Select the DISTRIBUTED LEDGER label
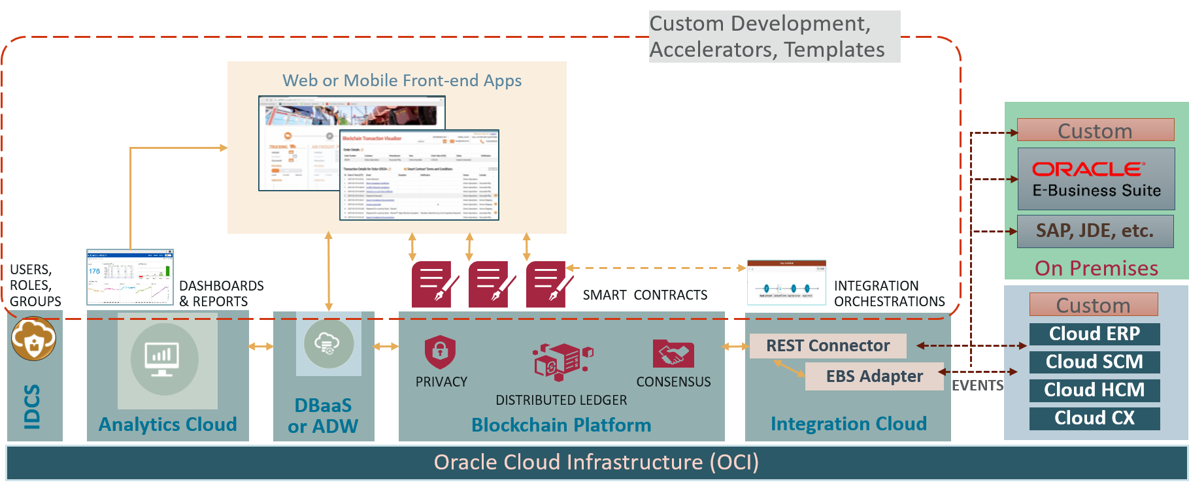Viewport: 1189px width, 491px height. 561,400
